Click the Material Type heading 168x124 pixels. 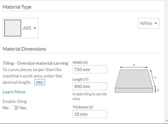tap(17, 7)
